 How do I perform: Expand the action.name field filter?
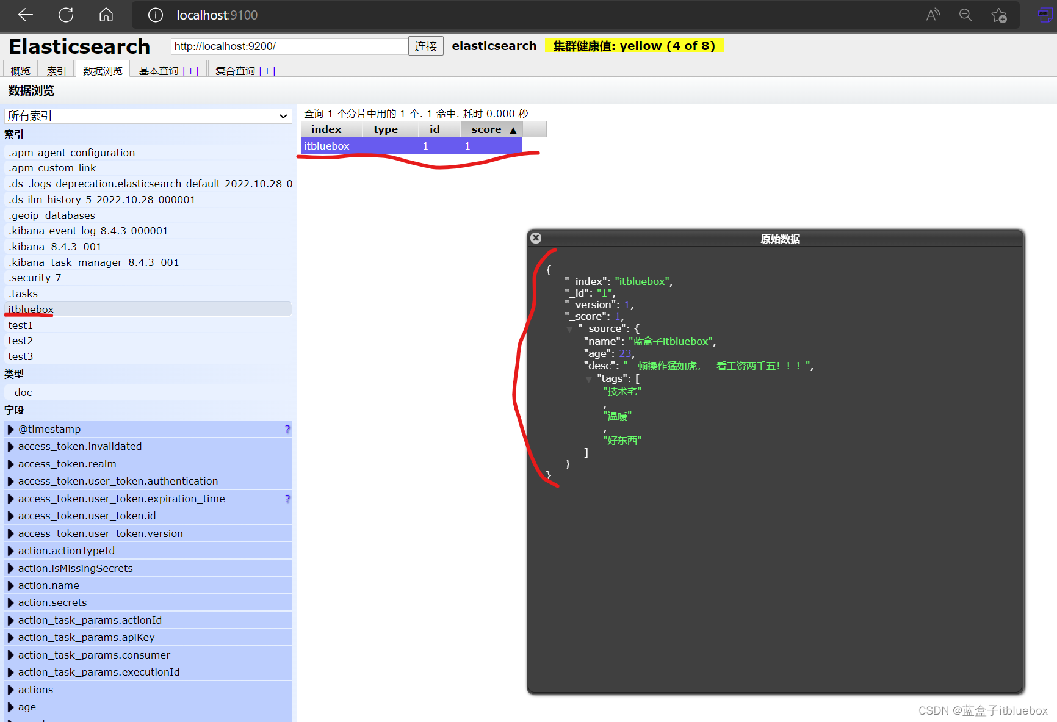coord(11,585)
